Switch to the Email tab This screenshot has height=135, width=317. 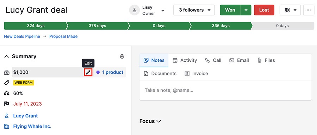[239, 60]
